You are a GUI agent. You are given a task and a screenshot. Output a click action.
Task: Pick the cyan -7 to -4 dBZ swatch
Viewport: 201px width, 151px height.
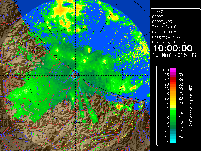[x=173, y=141]
